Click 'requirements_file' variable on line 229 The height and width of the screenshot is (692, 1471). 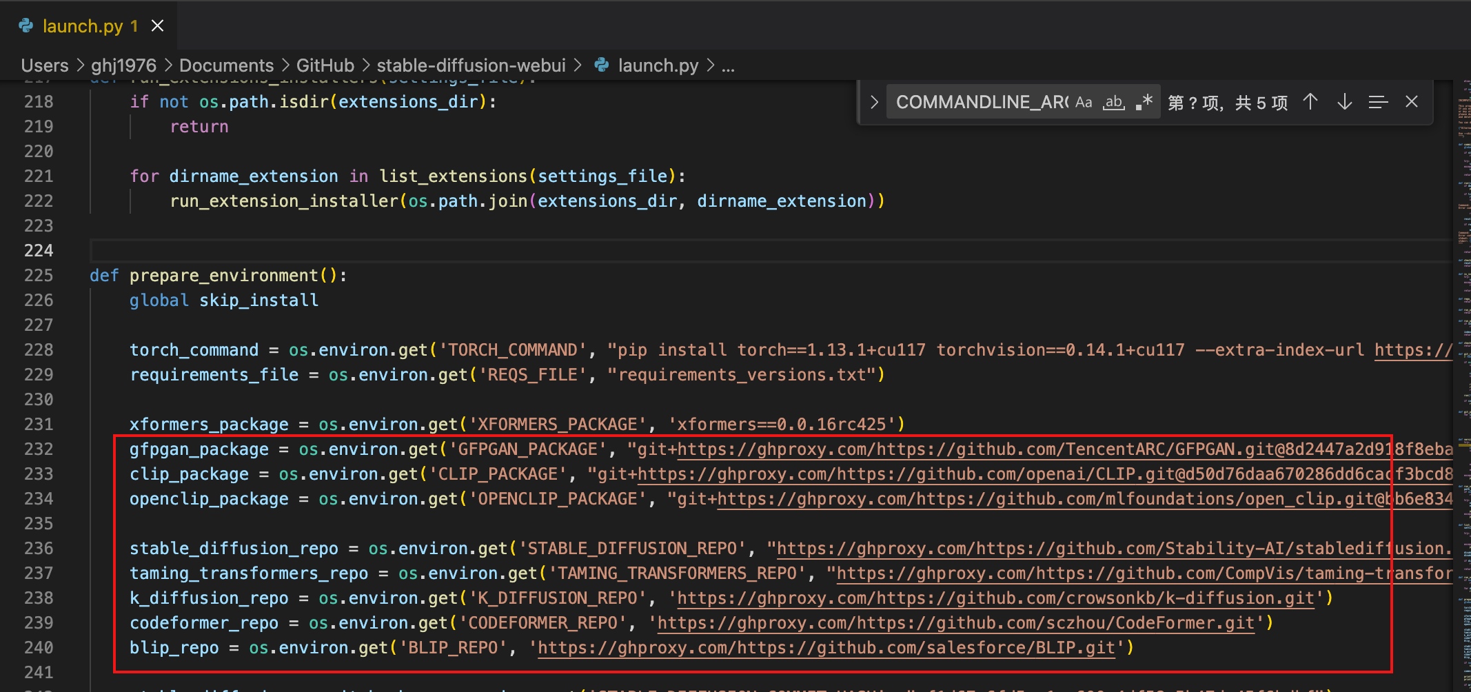[x=214, y=375]
